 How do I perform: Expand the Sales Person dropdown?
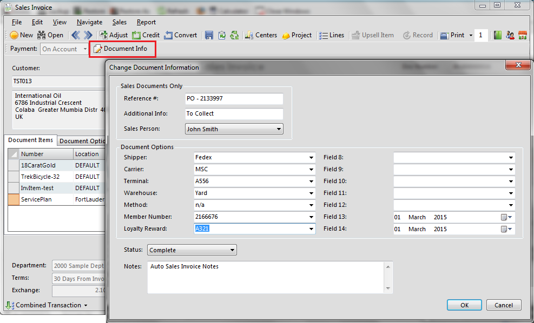pos(279,129)
